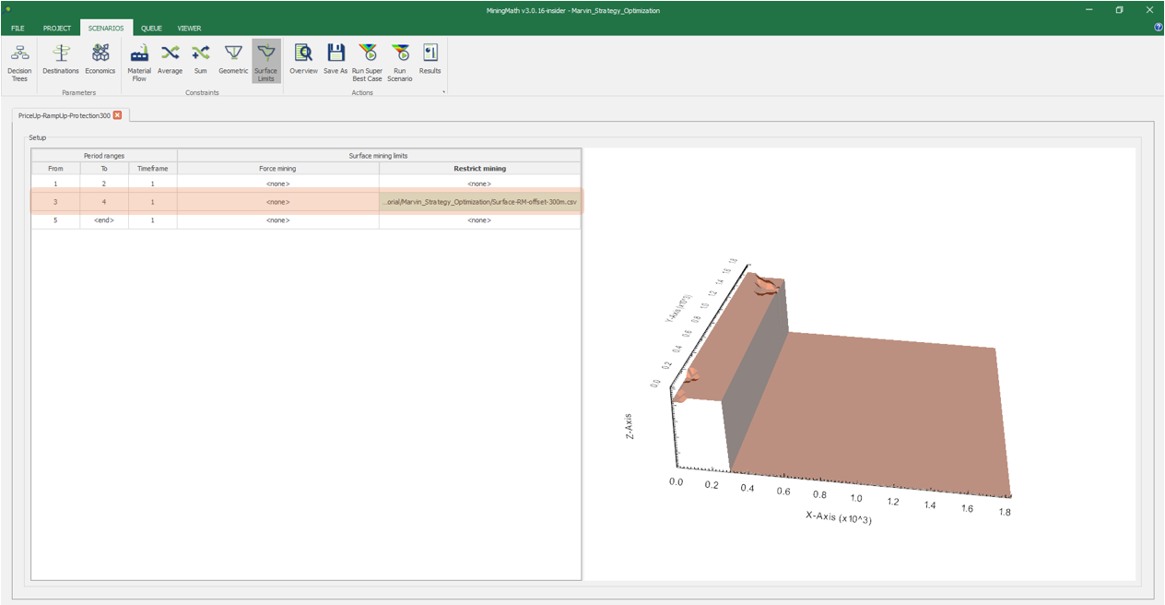The width and height of the screenshot is (1165, 605).
Task: Open the Economics parameters
Action: [x=100, y=59]
